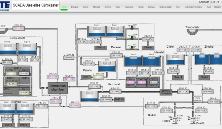Click the DMA 6 block

(8, 125)
